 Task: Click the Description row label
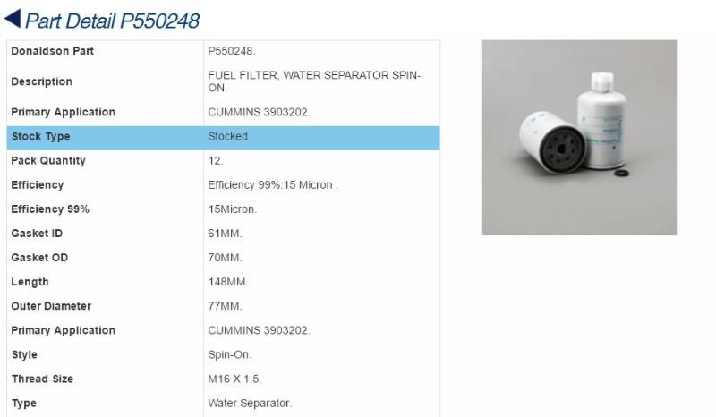click(x=41, y=81)
